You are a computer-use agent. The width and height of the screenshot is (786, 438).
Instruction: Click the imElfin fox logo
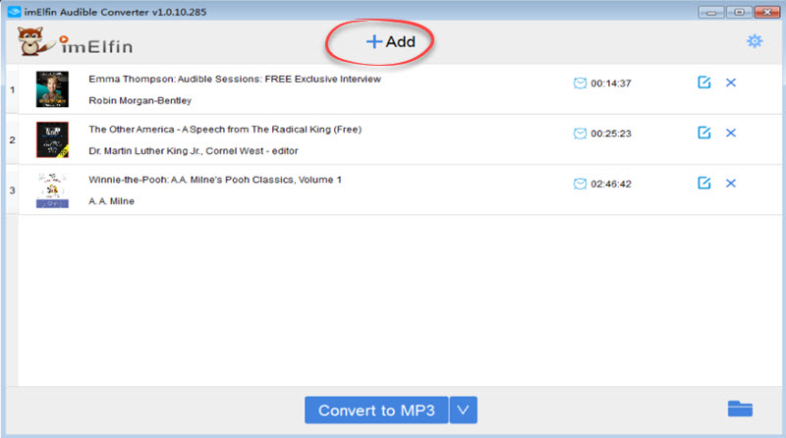(x=34, y=41)
